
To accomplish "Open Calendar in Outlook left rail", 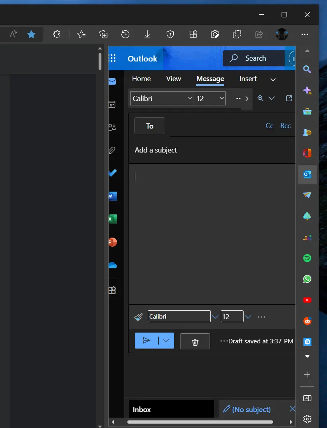I will click(112, 105).
